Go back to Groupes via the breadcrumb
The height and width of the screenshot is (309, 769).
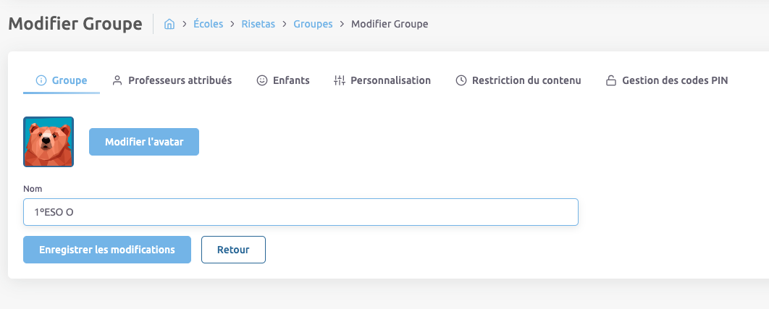click(313, 24)
